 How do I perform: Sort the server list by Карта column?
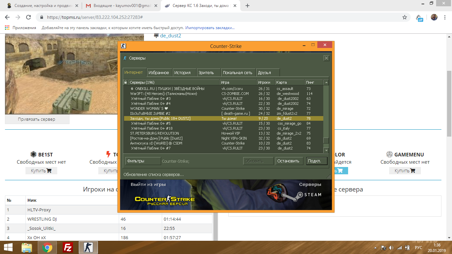pyautogui.click(x=290, y=82)
